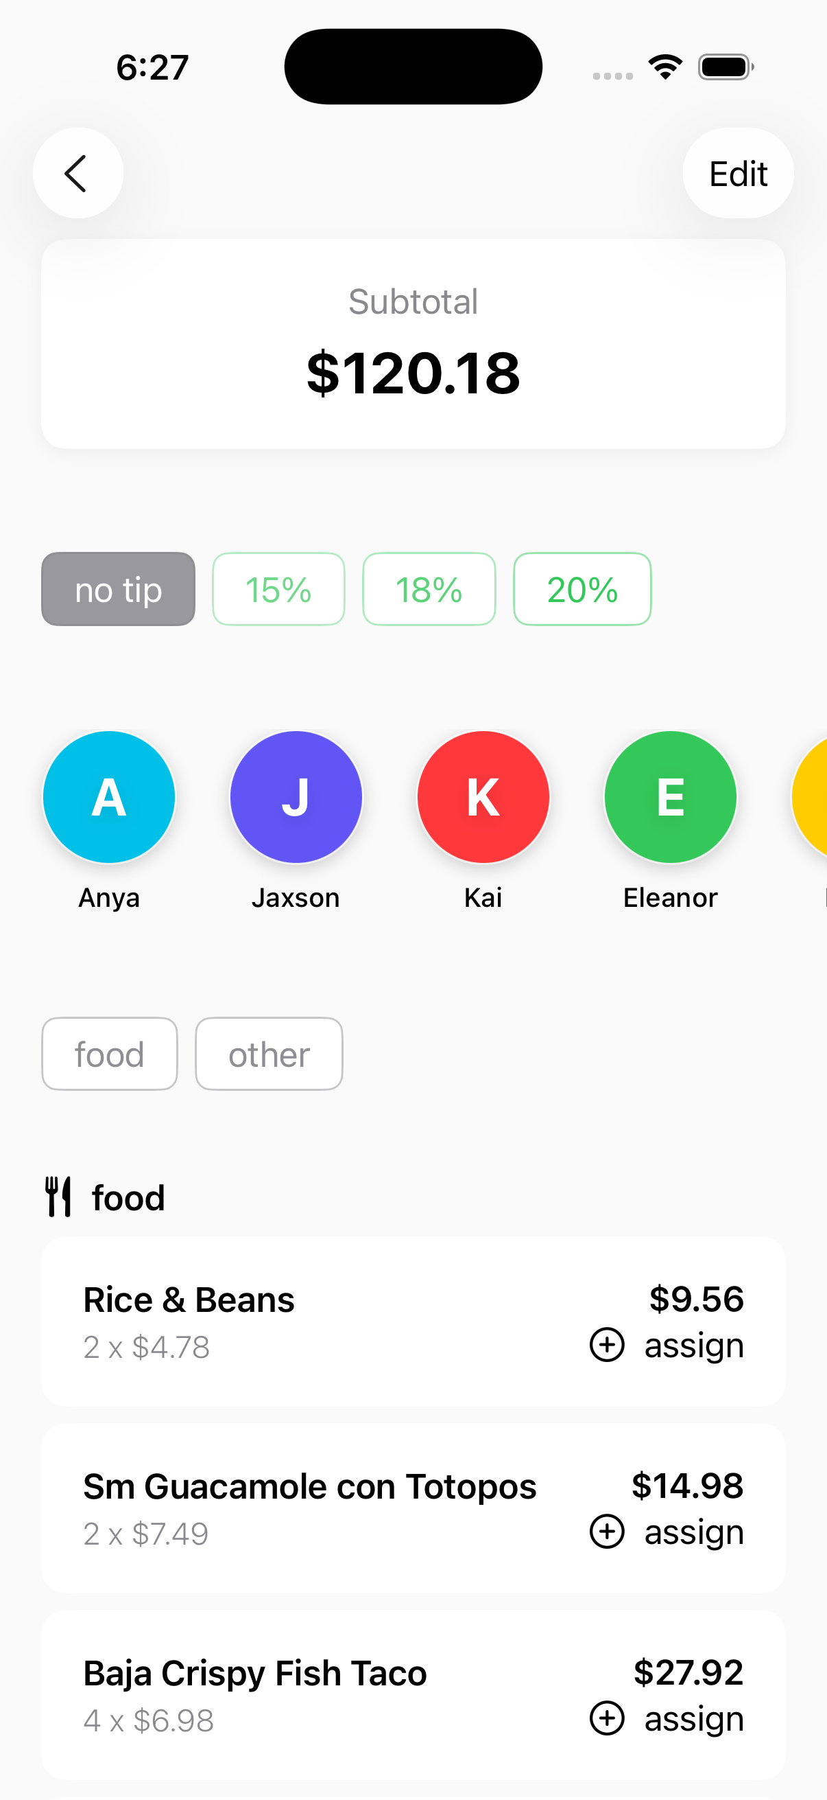Tap the Subtotal $120.18 card
The height and width of the screenshot is (1800, 827).
coord(413,344)
